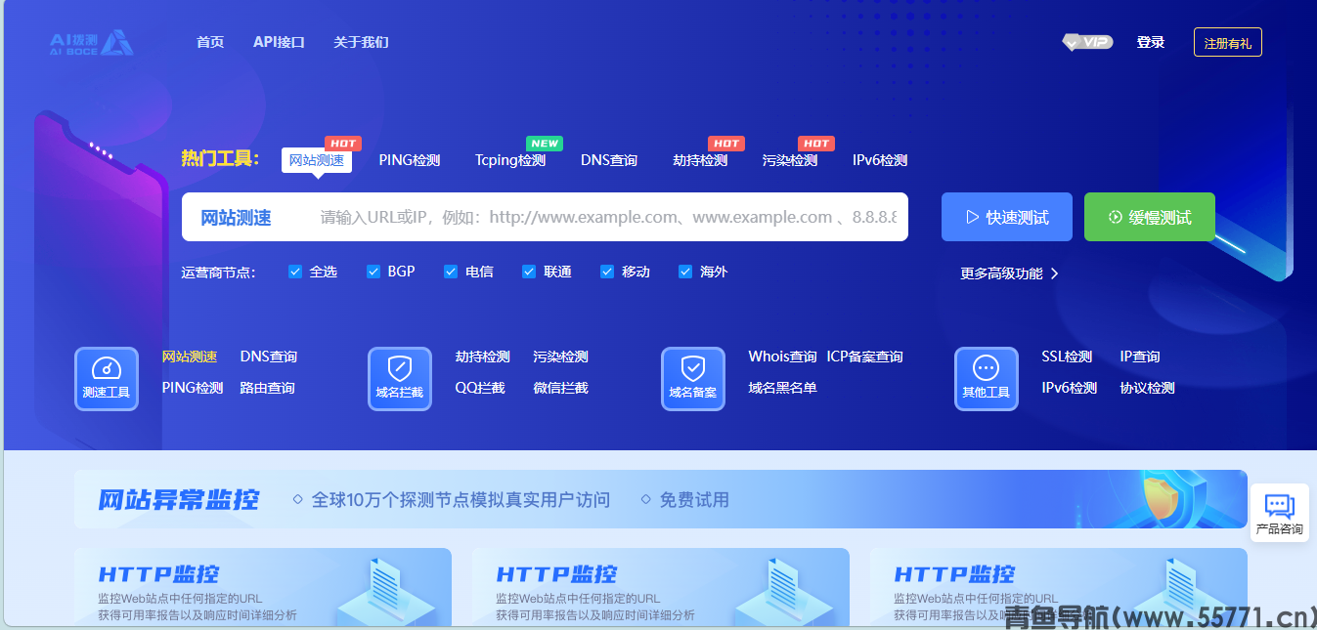The image size is (1317, 630).
Task: Select the 污染检测 hot tool tab
Action: tap(790, 160)
